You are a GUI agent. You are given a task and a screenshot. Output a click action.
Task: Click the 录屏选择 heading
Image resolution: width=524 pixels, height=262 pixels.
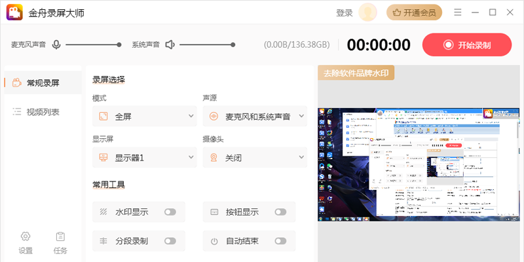pos(109,79)
